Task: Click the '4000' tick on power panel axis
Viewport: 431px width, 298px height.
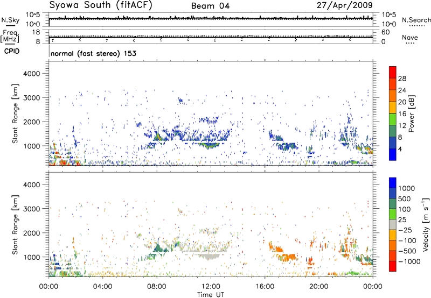Action: click(31, 74)
